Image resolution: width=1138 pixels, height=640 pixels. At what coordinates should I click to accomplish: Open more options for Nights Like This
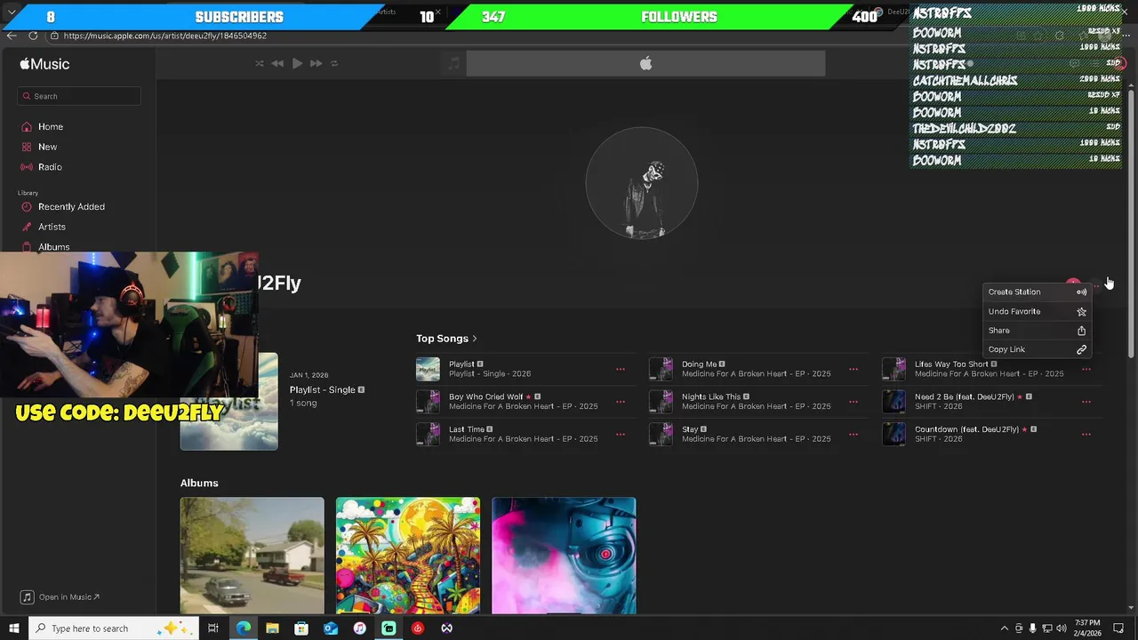[853, 402]
